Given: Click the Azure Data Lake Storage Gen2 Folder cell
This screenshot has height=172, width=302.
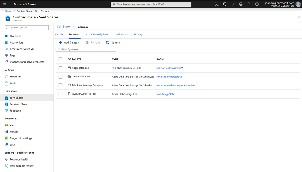Looking at the screenshot, I should [x=132, y=85].
